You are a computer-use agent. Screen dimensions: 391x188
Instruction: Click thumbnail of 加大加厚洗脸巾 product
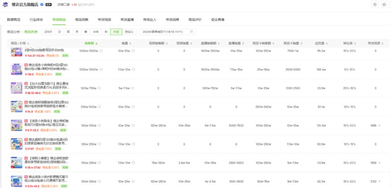coord(17,88)
